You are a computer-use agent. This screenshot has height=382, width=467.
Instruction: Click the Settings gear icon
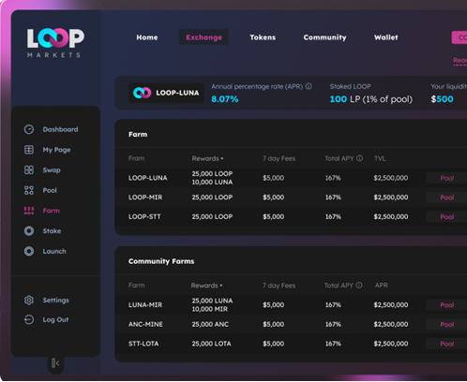coord(29,301)
